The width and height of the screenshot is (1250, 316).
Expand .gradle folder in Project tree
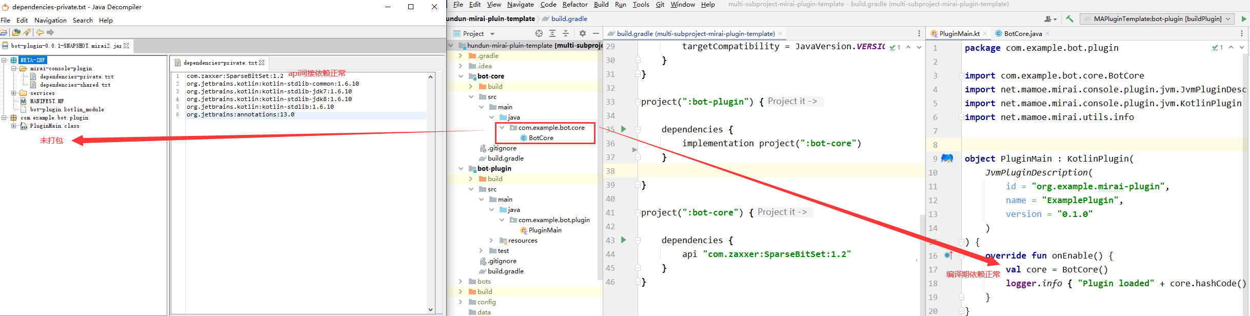(x=461, y=56)
